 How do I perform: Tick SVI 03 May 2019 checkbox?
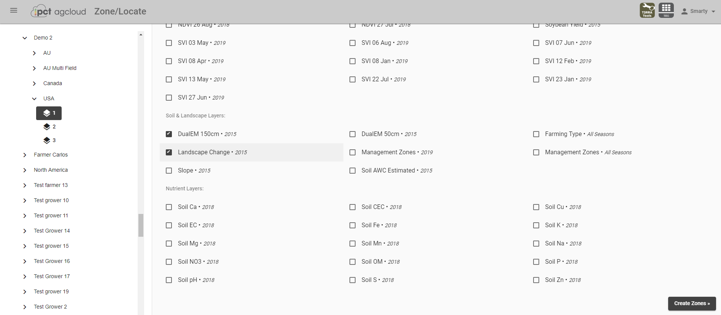pos(169,43)
